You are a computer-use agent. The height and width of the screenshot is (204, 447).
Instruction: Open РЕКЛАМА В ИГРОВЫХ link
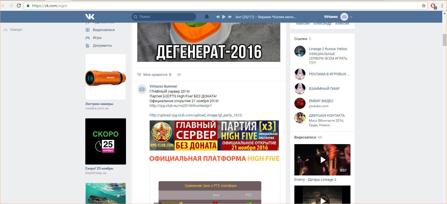tap(329, 74)
